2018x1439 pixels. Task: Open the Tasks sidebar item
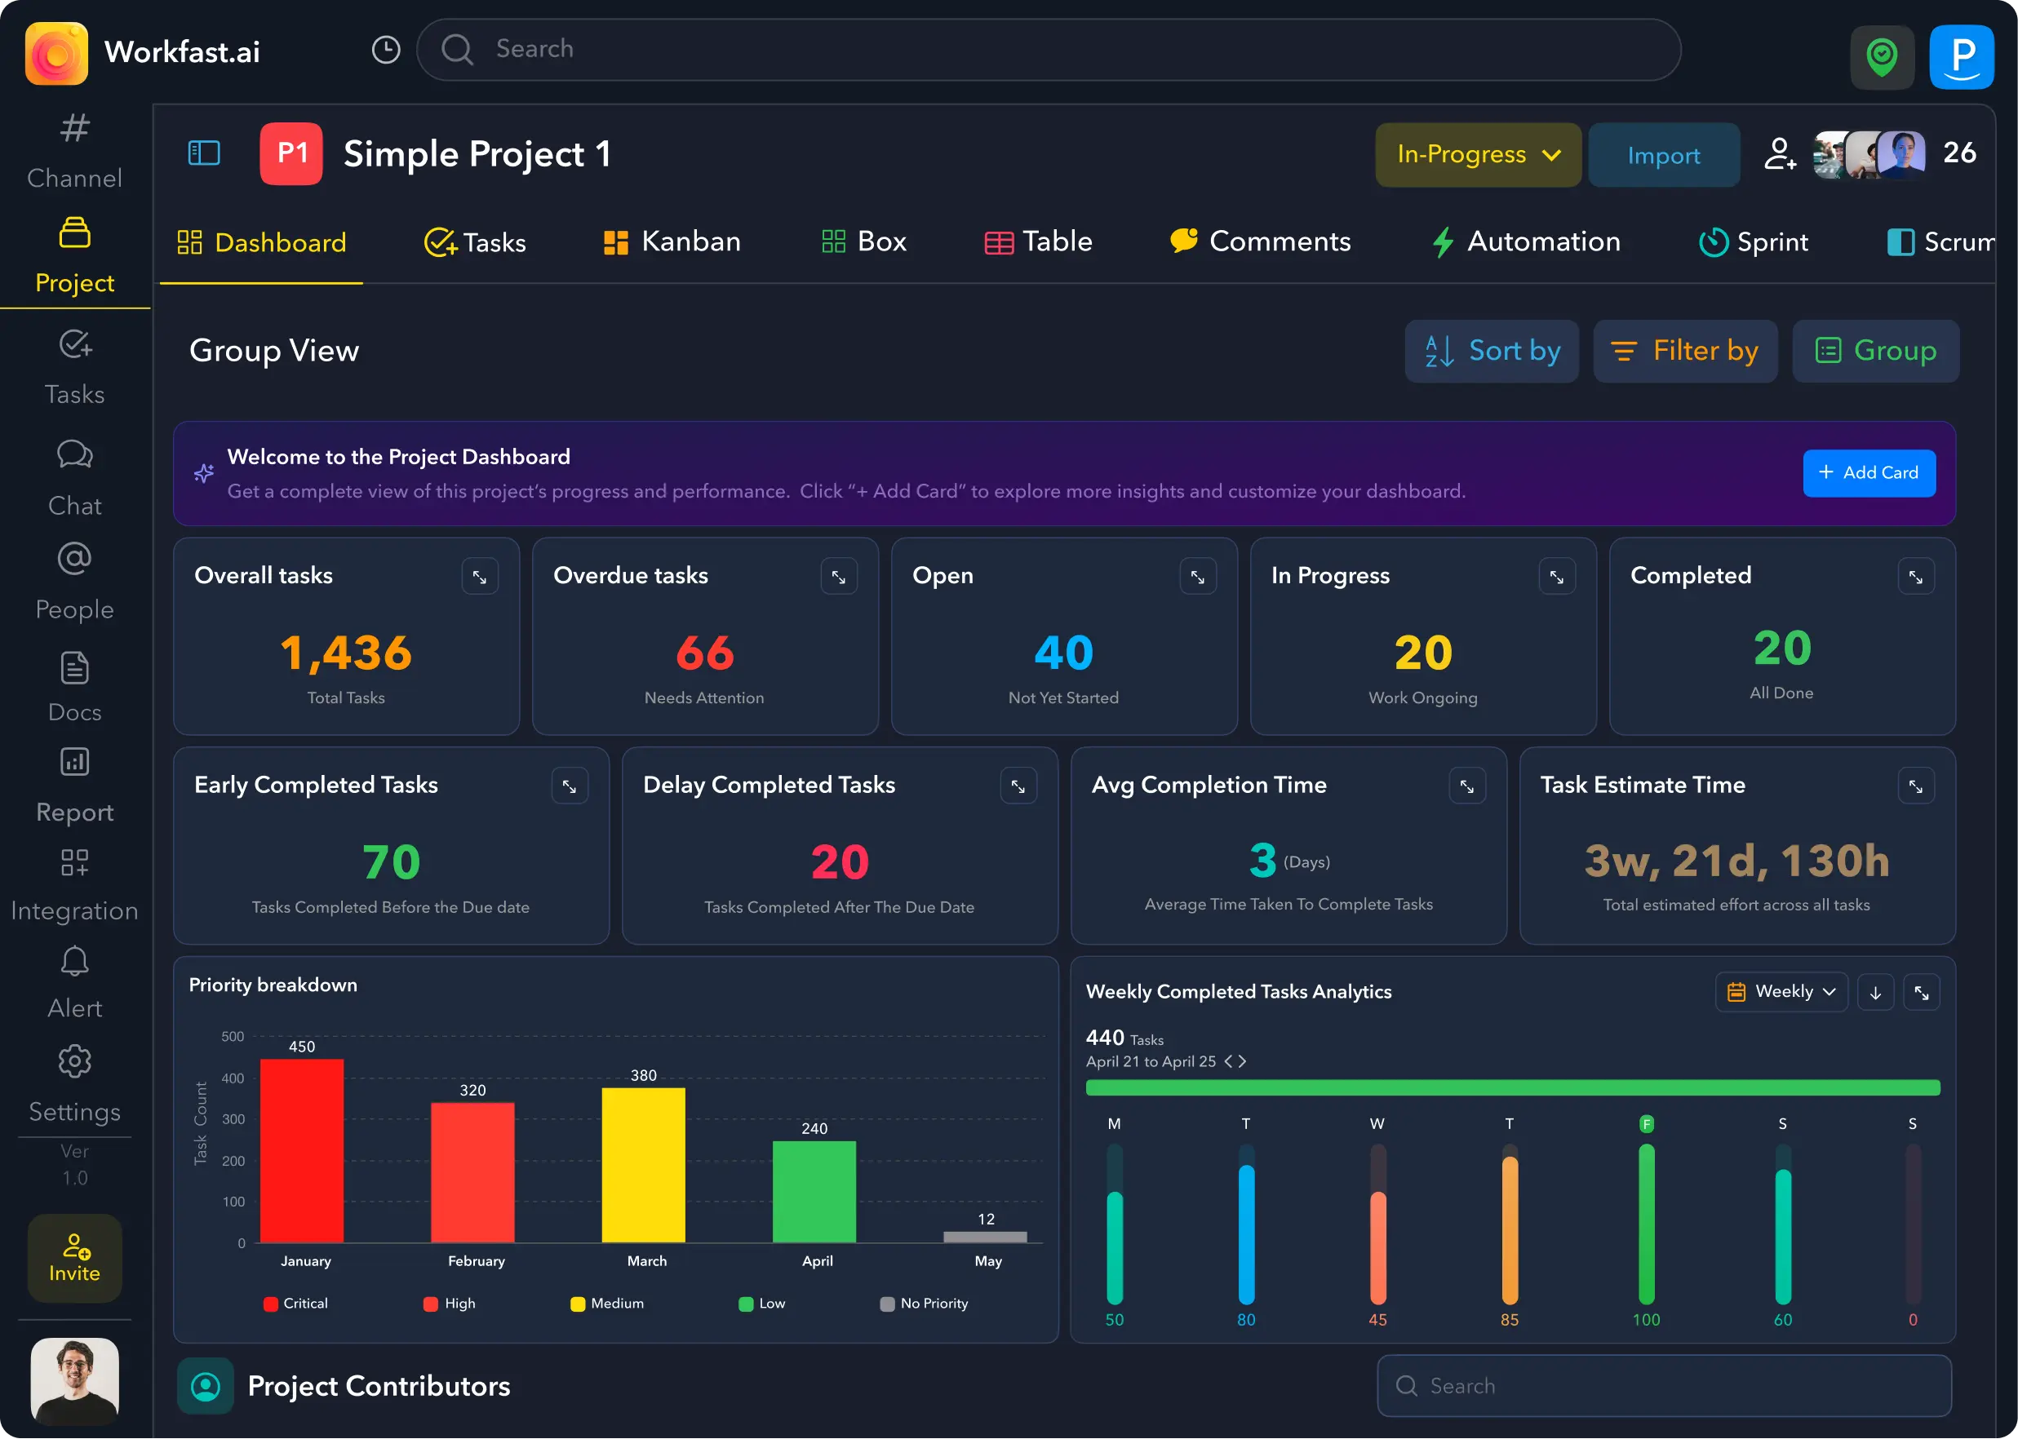click(74, 368)
